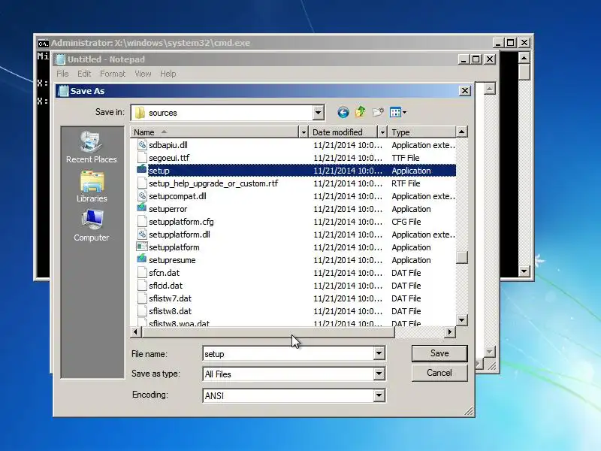Click scroll up arrow in file list
The width and height of the screenshot is (601, 451).
pyautogui.click(x=462, y=132)
